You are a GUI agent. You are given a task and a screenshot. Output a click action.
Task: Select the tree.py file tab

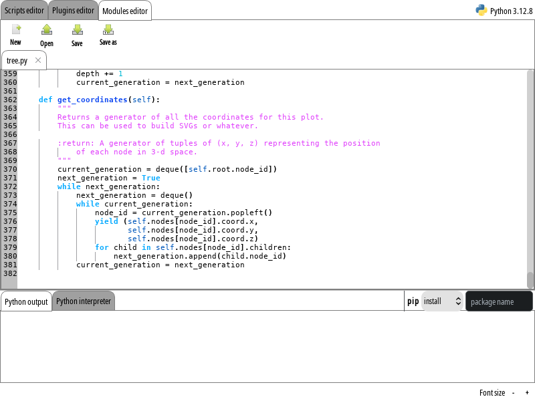(x=17, y=61)
